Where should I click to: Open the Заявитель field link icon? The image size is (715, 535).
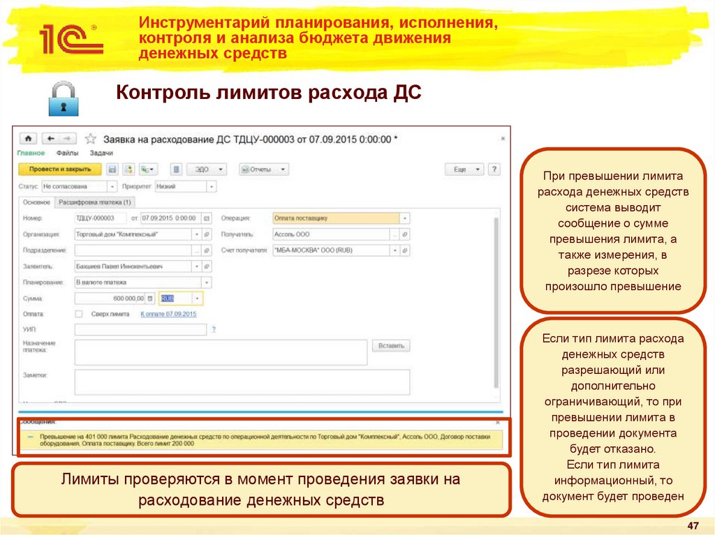[x=207, y=266]
